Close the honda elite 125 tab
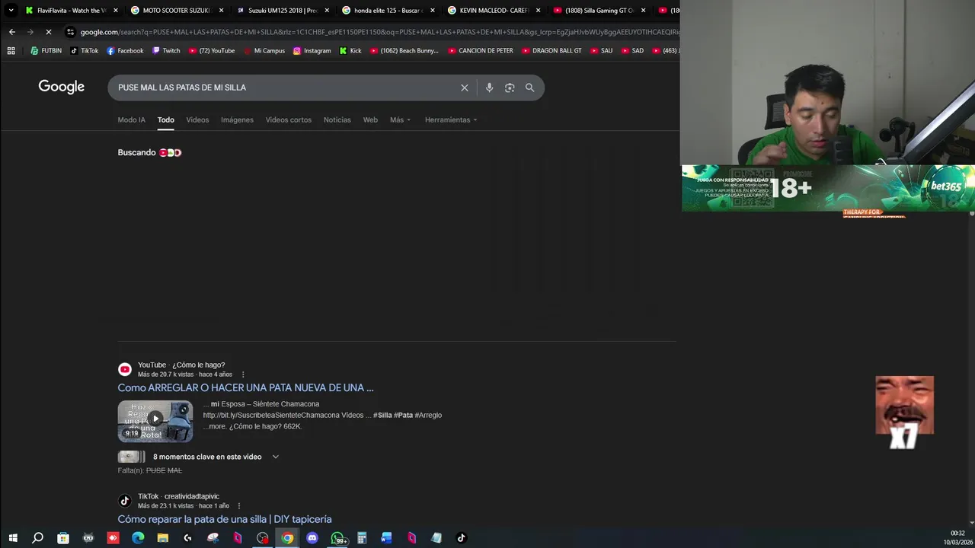Image resolution: width=975 pixels, height=548 pixels. pyautogui.click(x=432, y=11)
